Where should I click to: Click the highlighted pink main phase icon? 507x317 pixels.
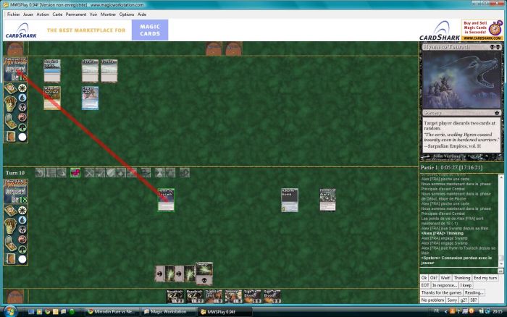pos(75,173)
